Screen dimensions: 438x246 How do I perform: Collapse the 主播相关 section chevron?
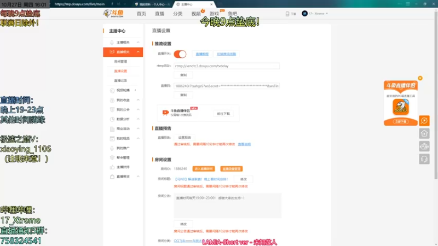(138, 43)
